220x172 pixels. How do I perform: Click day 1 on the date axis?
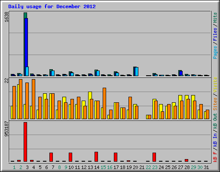14,167
